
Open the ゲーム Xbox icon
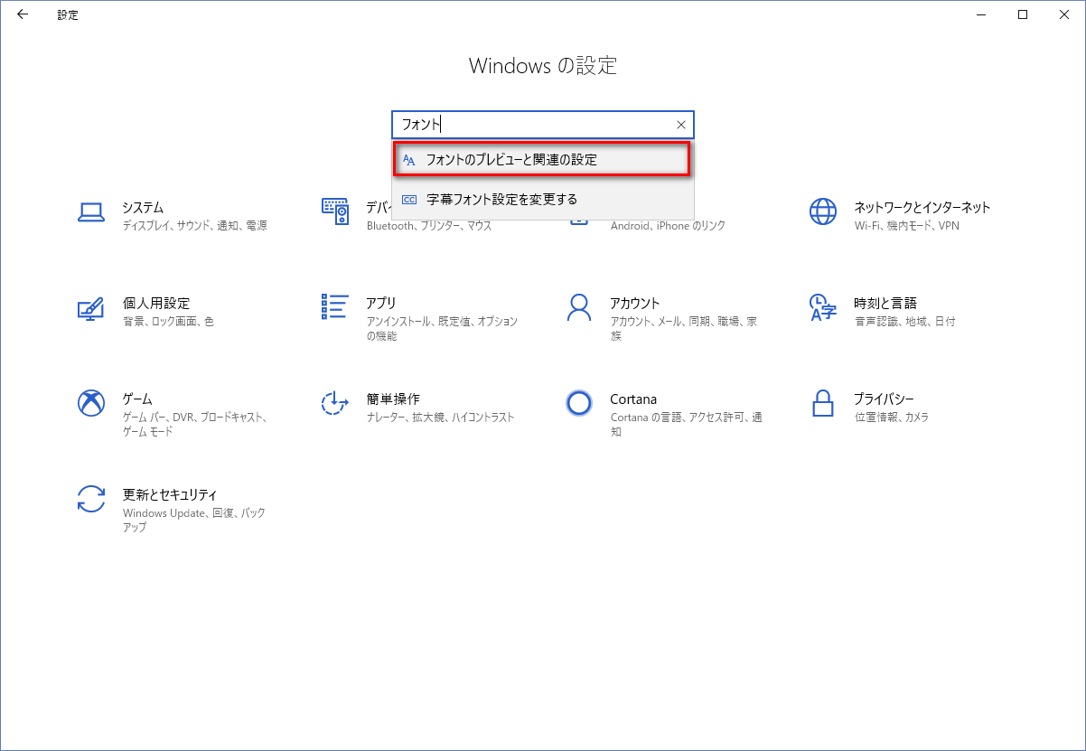tap(90, 403)
